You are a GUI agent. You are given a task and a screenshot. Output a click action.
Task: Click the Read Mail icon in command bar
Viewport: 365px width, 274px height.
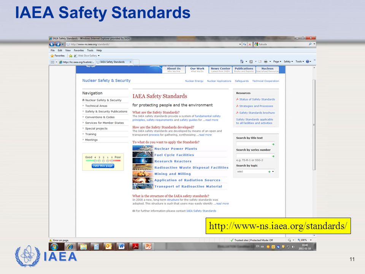260,62
